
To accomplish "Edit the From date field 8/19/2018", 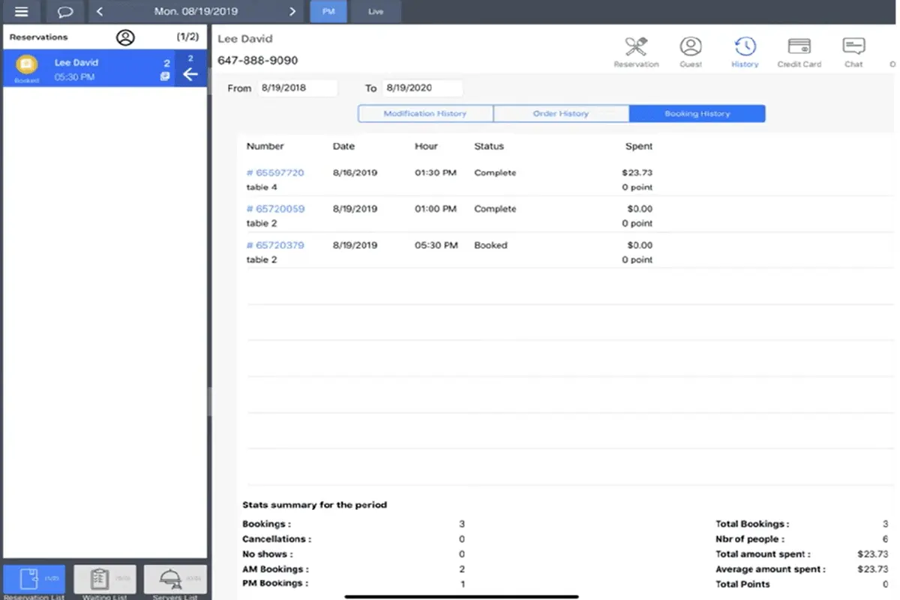I will pyautogui.click(x=297, y=88).
